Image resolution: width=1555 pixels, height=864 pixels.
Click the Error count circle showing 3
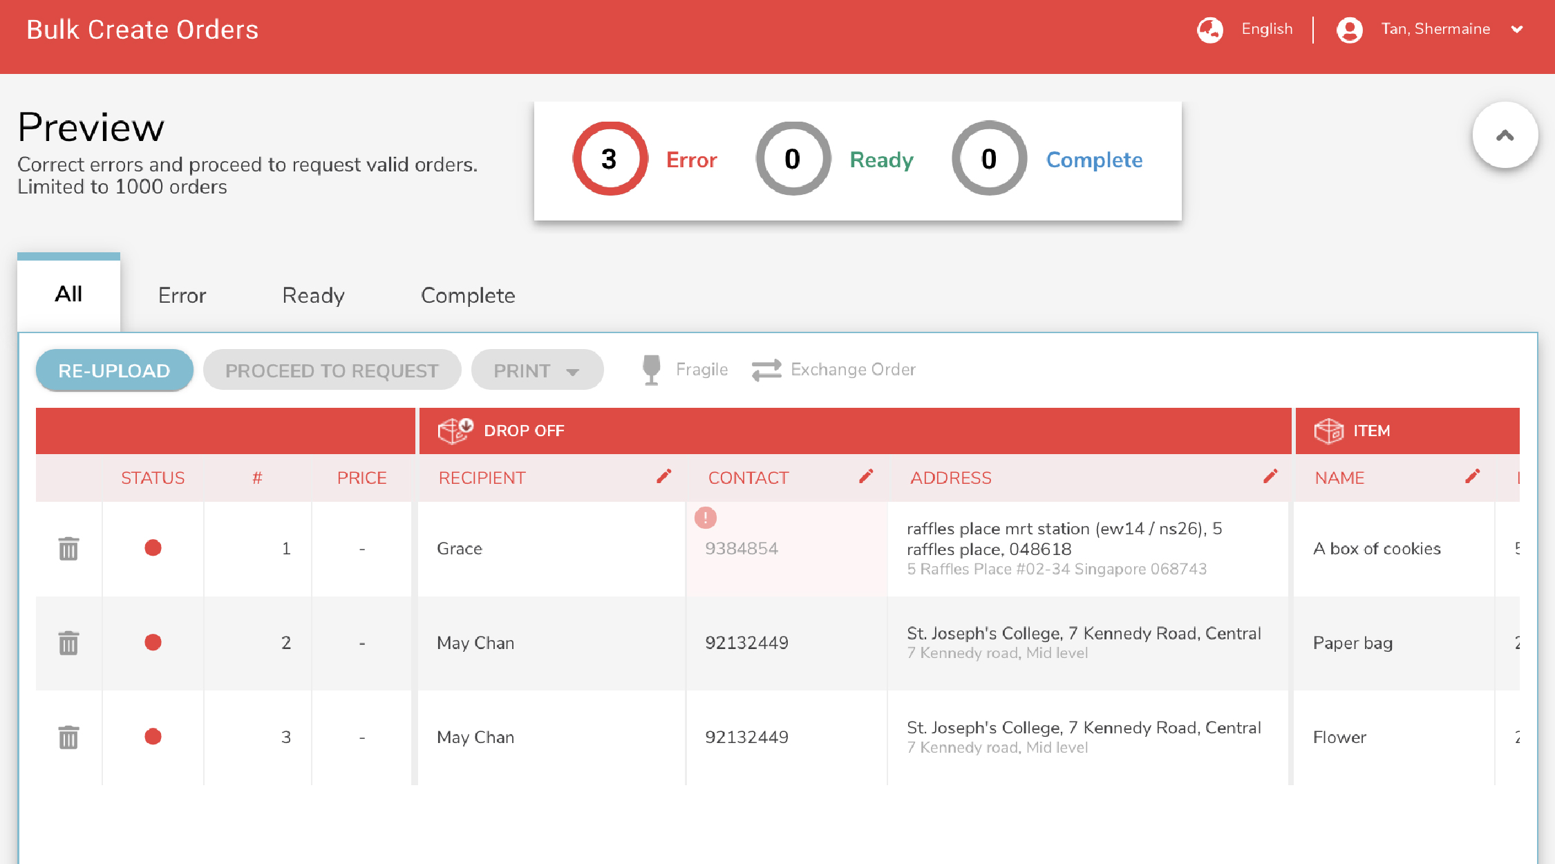(610, 159)
